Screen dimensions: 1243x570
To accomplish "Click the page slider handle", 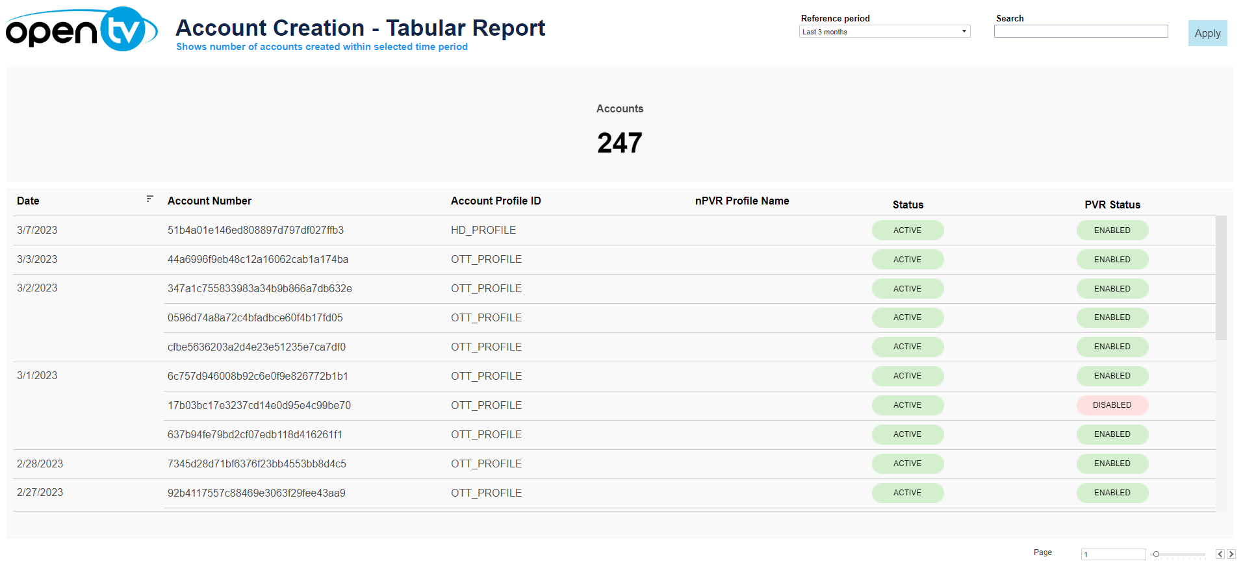I will tap(1156, 554).
